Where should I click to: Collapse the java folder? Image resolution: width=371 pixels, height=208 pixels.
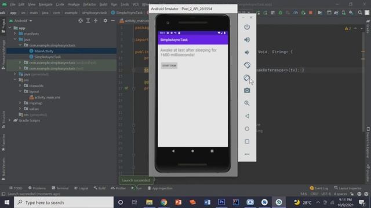tap(15, 39)
